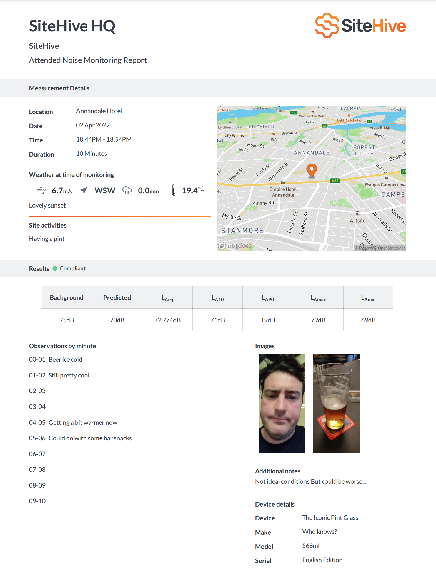Viewport: 436px width, 578px height.
Task: Click the duration value 10 Minutes
Action: click(x=92, y=154)
